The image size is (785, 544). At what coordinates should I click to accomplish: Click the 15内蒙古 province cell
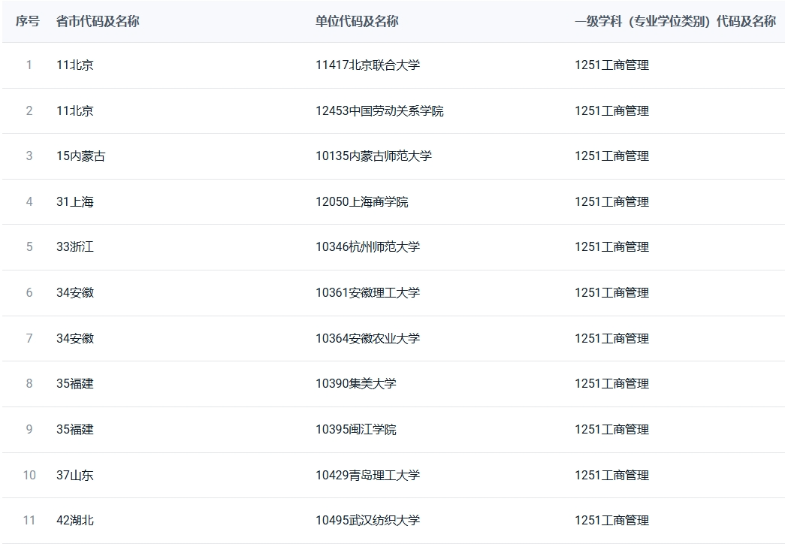pos(81,156)
